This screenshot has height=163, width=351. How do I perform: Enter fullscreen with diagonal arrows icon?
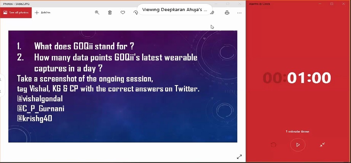point(239,157)
